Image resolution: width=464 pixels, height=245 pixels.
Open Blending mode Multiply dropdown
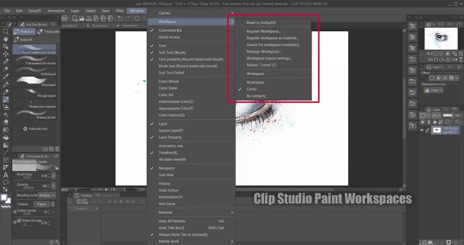47,195
